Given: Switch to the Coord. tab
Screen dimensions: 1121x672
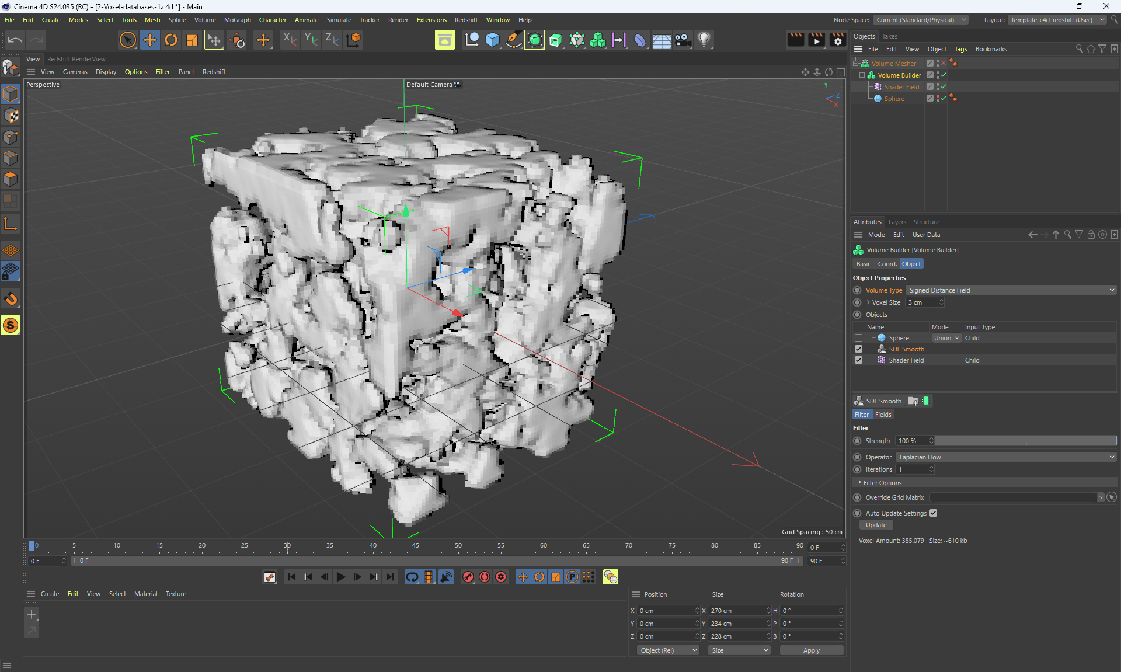Looking at the screenshot, I should tap(887, 264).
